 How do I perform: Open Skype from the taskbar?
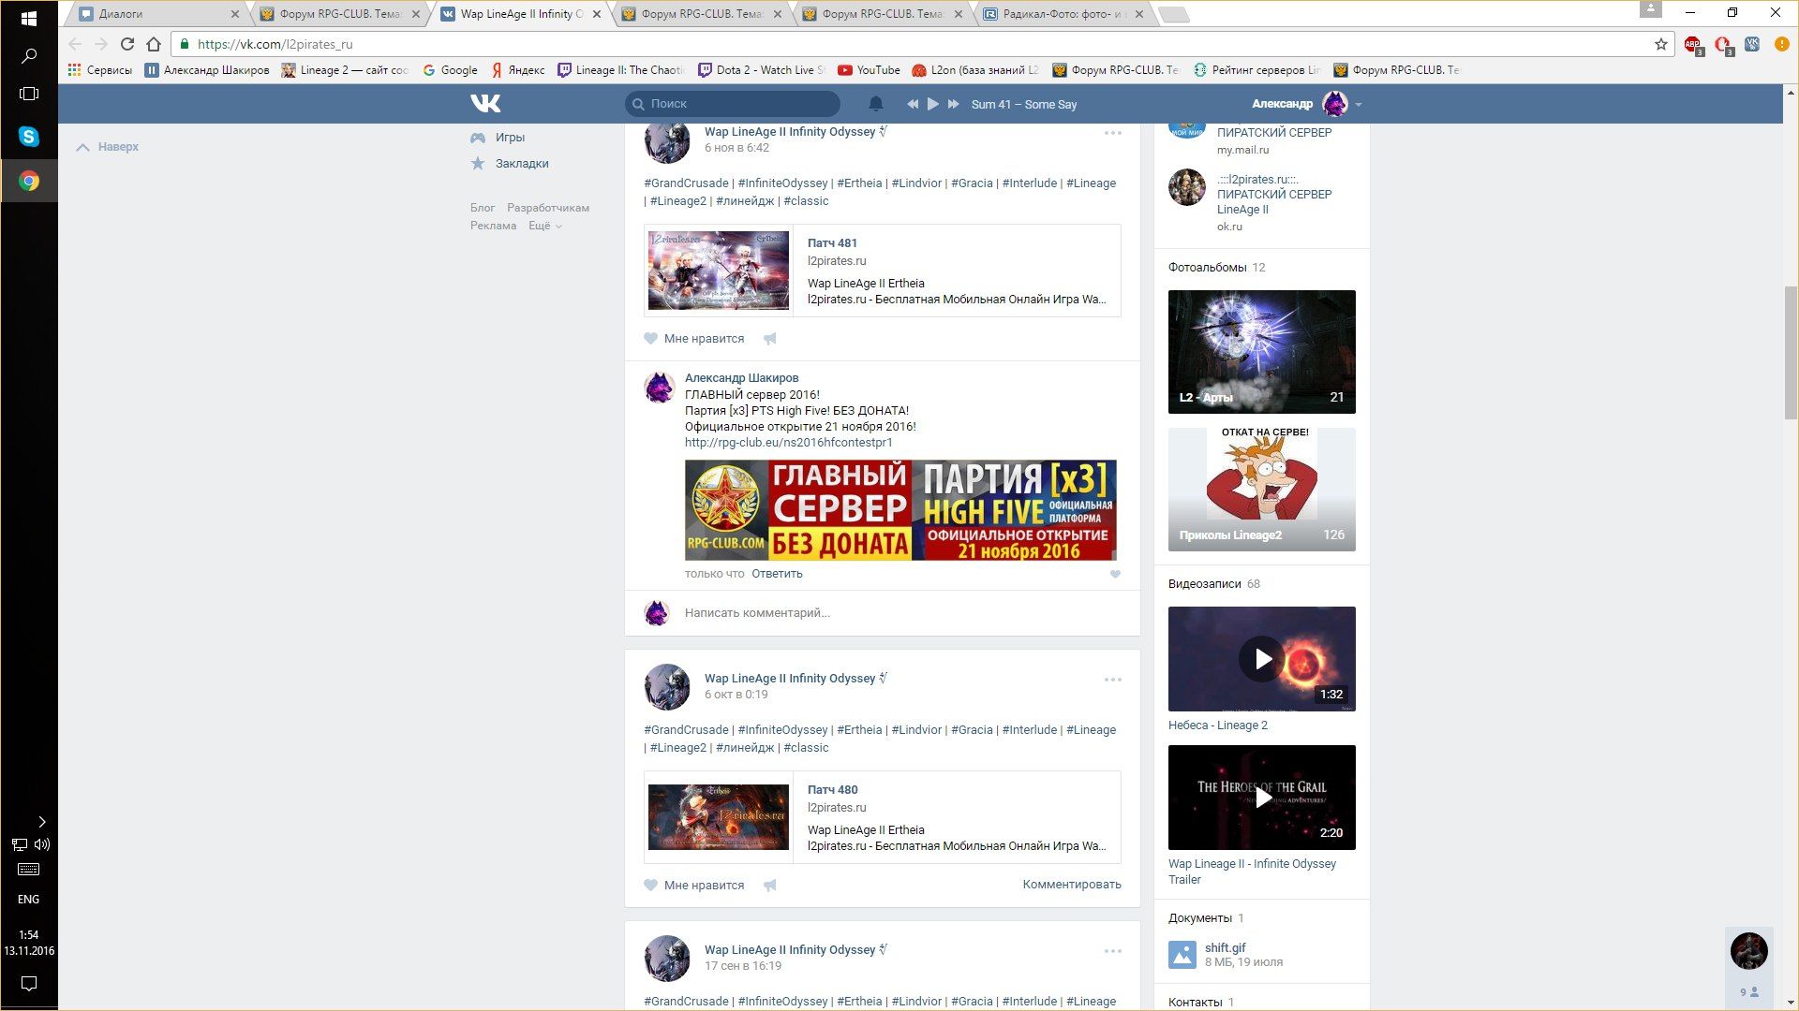coord(28,137)
